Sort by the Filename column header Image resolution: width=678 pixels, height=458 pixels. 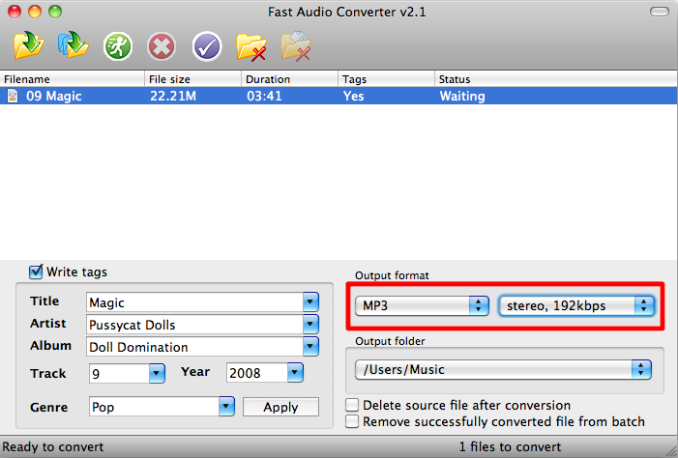73,79
